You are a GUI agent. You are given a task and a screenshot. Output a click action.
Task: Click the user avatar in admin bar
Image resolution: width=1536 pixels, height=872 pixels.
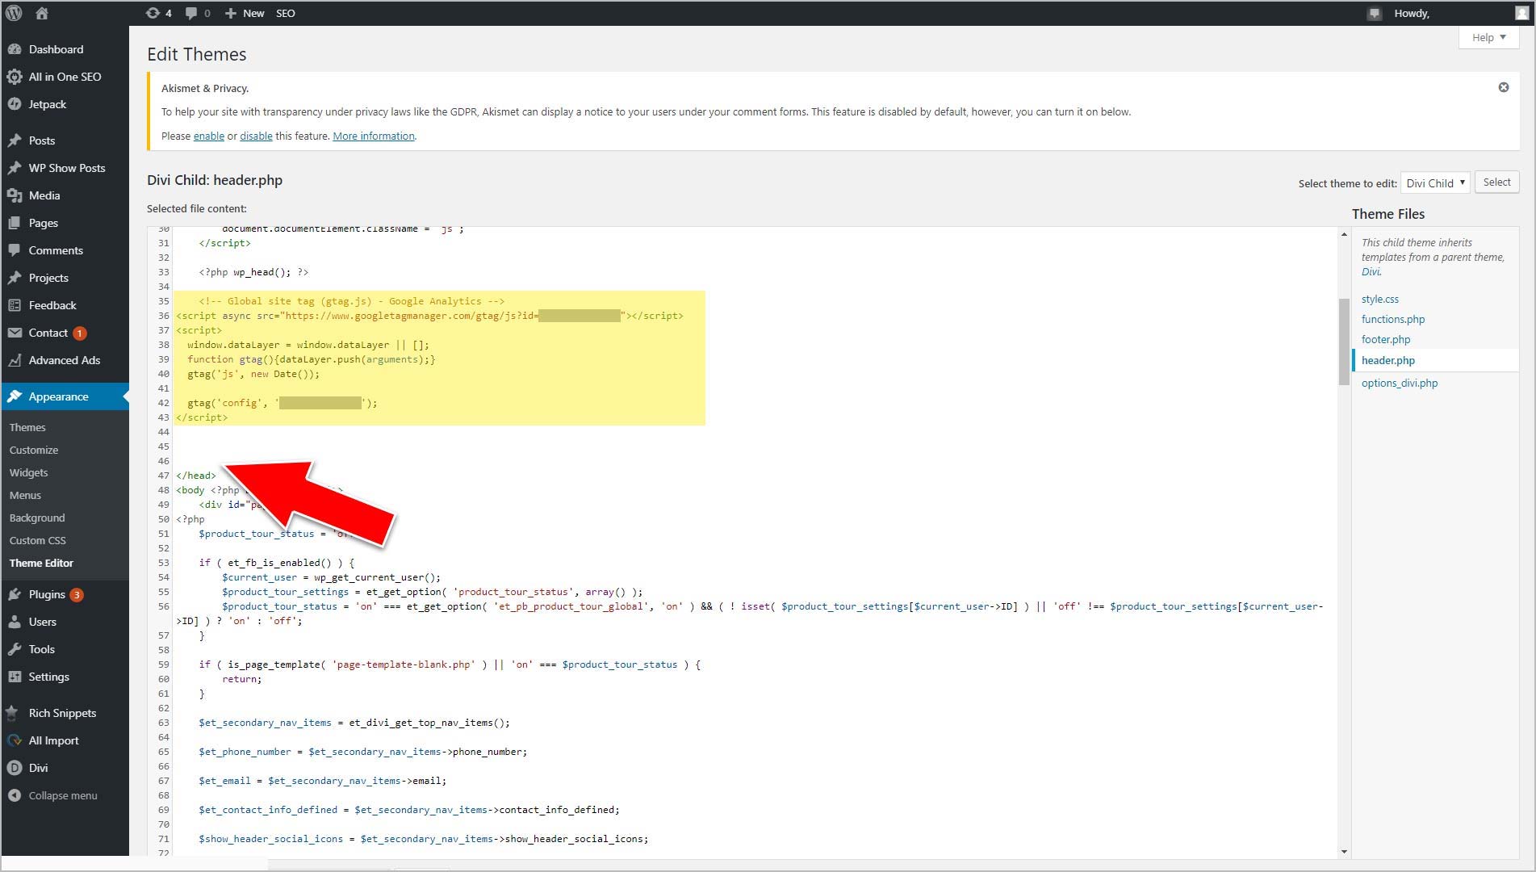tap(1521, 13)
